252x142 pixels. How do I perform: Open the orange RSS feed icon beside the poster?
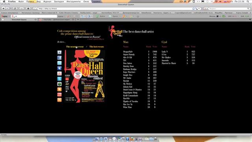[59, 100]
